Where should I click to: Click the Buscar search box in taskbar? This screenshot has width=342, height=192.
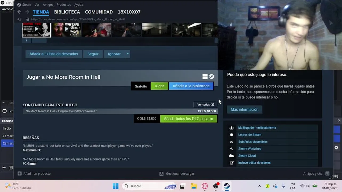[x=149, y=186]
